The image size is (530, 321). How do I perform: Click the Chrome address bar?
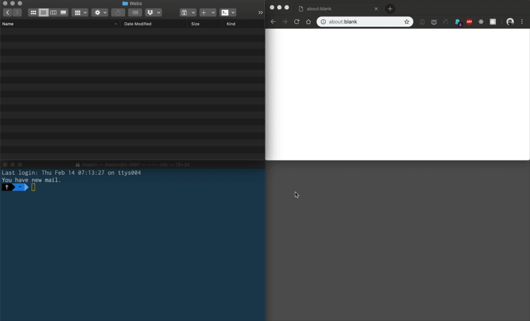pos(362,21)
